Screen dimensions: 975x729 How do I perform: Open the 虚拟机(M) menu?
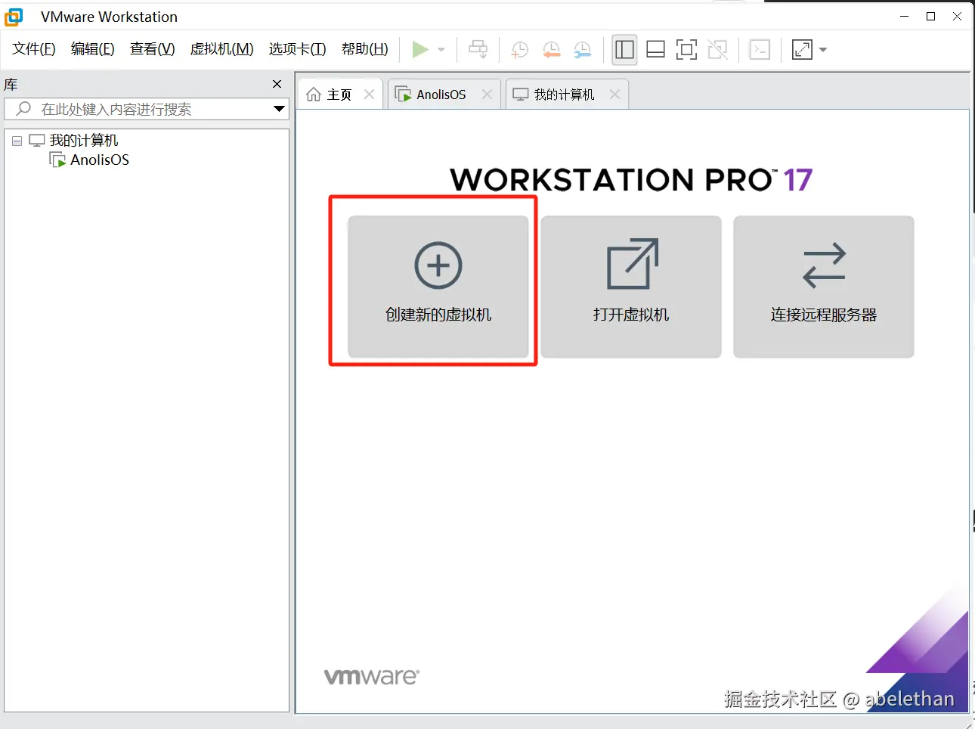[222, 49]
